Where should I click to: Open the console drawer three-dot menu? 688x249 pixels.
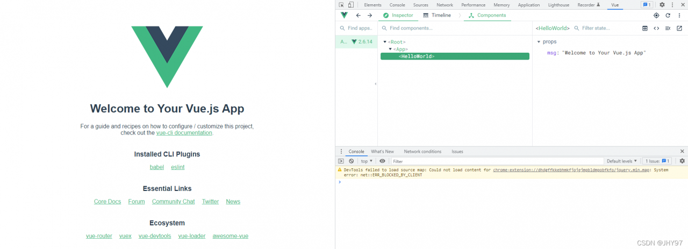coord(341,152)
